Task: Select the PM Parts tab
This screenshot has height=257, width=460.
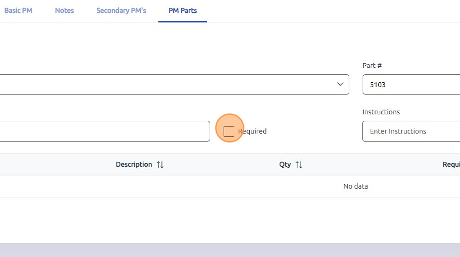Action: coord(182,11)
